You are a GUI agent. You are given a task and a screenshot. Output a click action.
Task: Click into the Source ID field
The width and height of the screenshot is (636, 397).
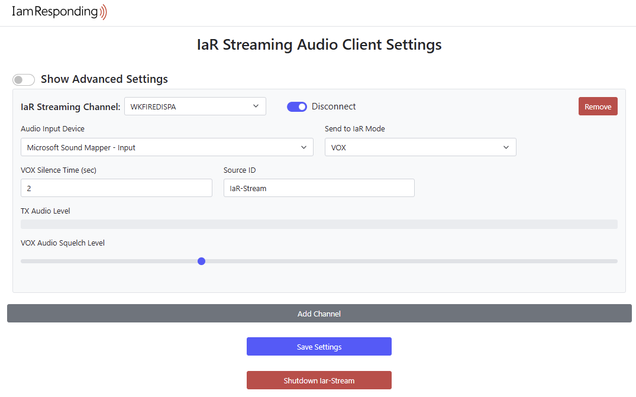(x=319, y=188)
